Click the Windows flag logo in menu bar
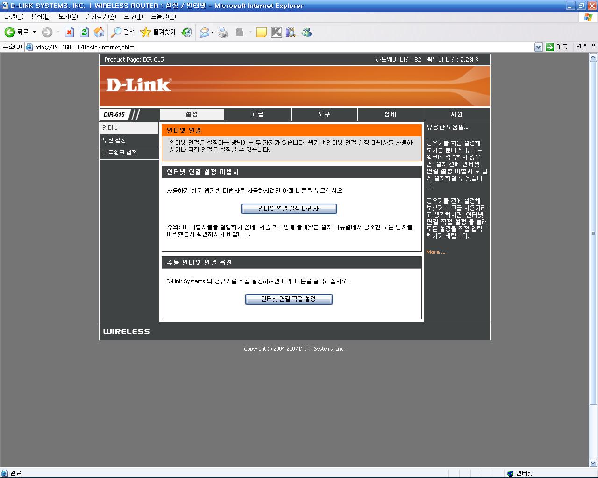The image size is (598, 478). pyautogui.click(x=588, y=17)
